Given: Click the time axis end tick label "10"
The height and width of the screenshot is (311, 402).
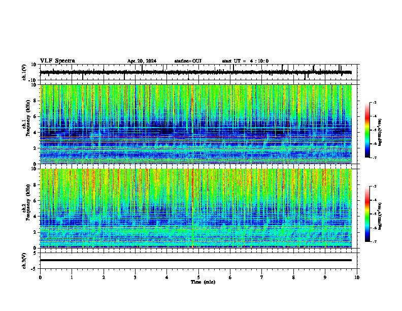Looking at the screenshot, I should coord(357,277).
